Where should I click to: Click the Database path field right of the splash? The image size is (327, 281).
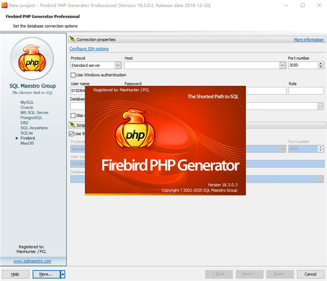(x=282, y=106)
